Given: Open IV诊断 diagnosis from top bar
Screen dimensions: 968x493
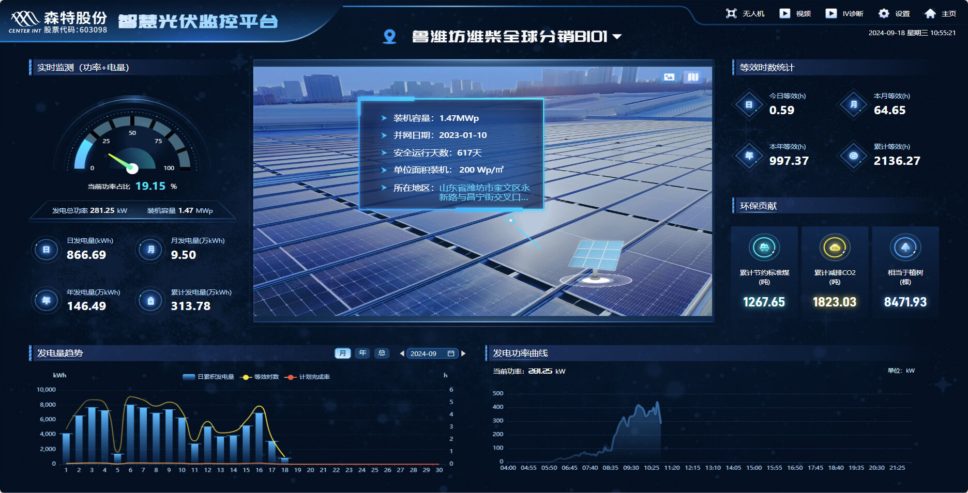Looking at the screenshot, I should click(831, 13).
